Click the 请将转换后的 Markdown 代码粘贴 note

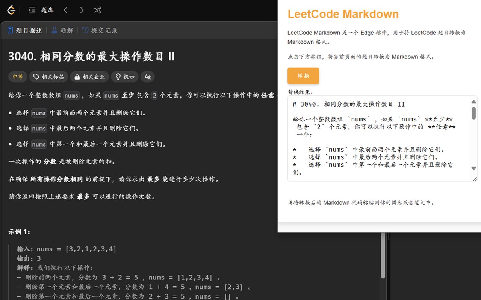pos(361,202)
